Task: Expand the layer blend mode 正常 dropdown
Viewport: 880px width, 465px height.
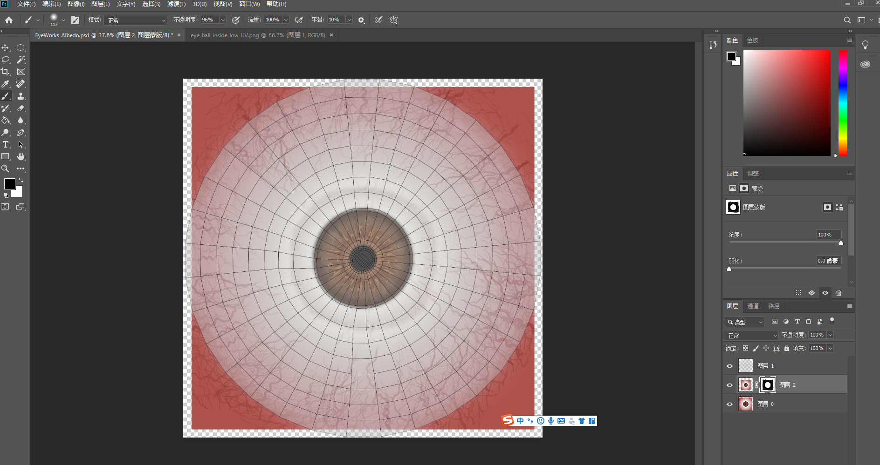Action: click(751, 335)
